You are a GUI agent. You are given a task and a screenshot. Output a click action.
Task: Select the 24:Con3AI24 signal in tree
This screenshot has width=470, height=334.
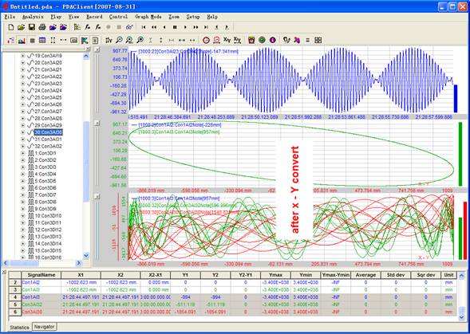click(x=48, y=90)
